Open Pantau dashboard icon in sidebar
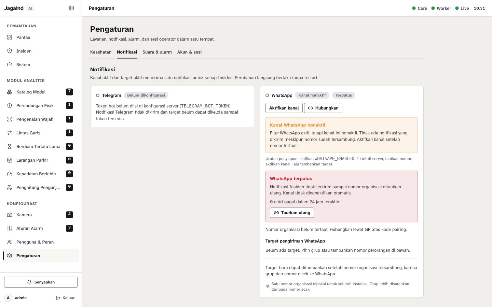Viewport: 492px width, 307px height. point(10,37)
